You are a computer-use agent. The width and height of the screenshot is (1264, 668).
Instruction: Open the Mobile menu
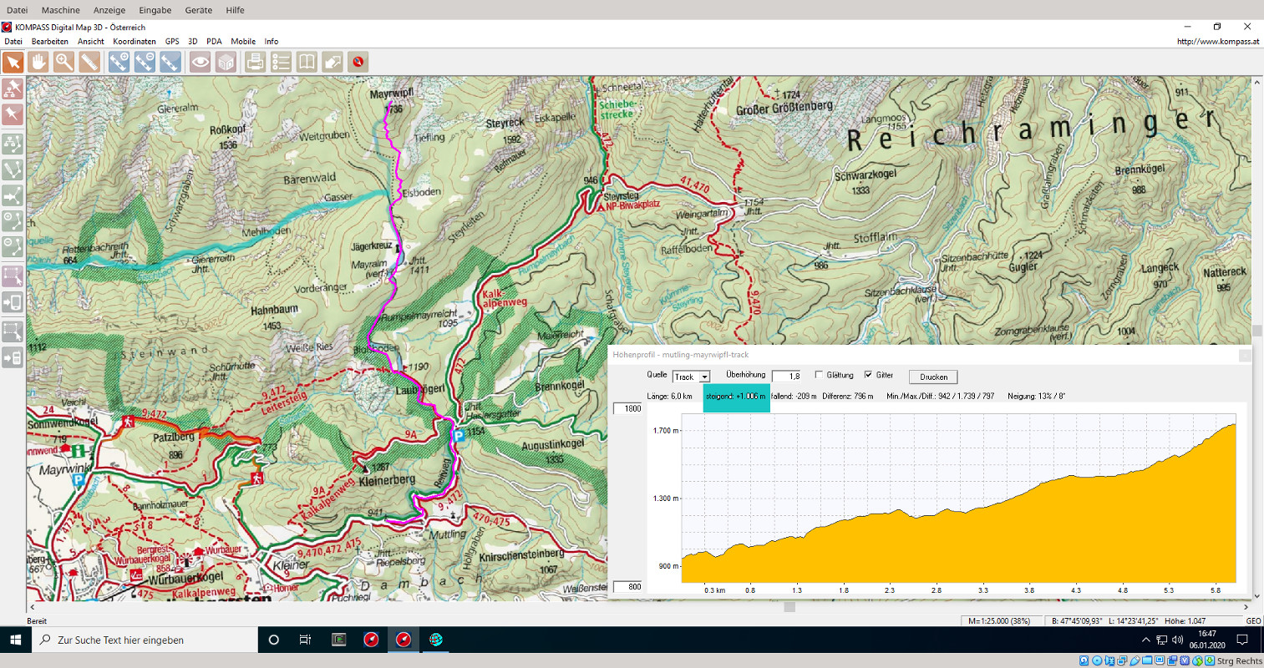[x=243, y=41]
